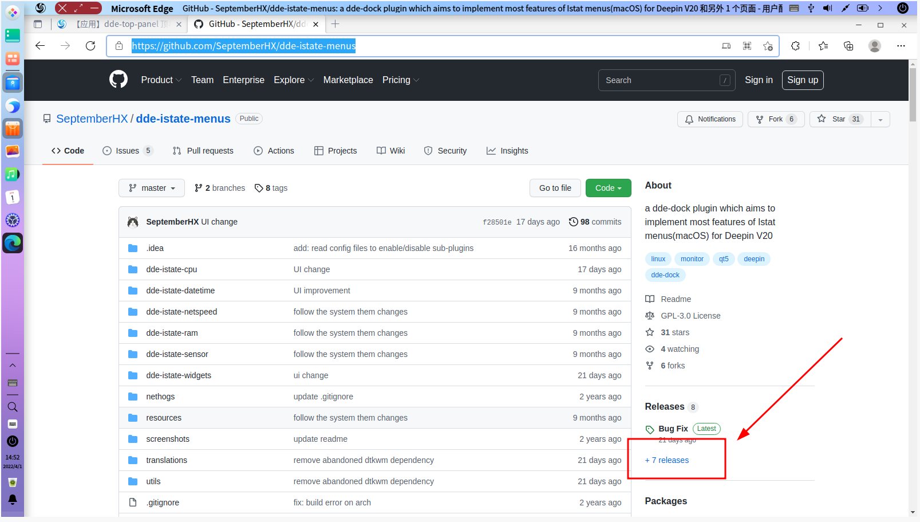View the Security tab
The image size is (920, 522).
[x=445, y=151]
